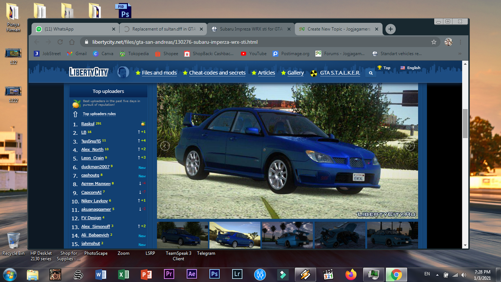Viewport: 501px width, 282px height.
Task: Click the page vertical scrollbar thumb
Action: click(465, 123)
